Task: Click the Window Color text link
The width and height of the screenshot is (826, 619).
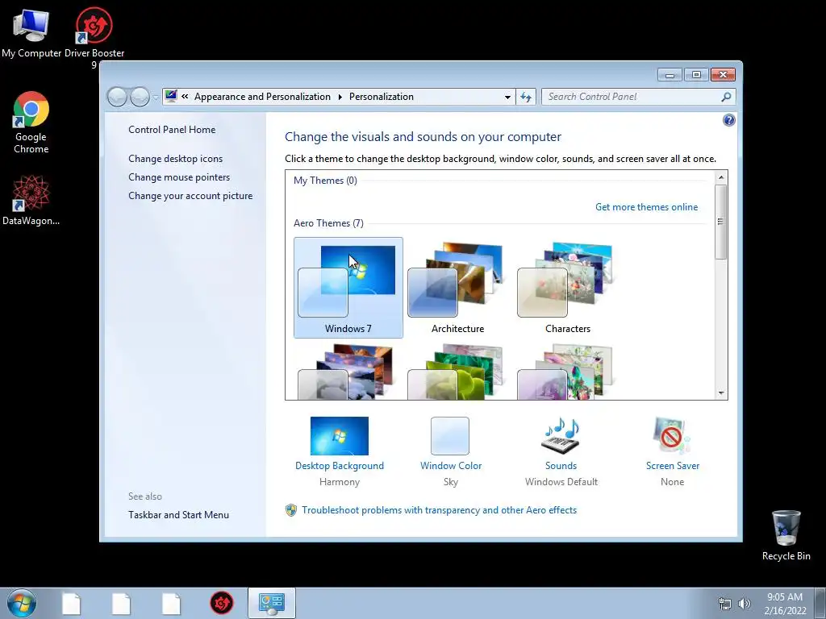Action: [451, 466]
